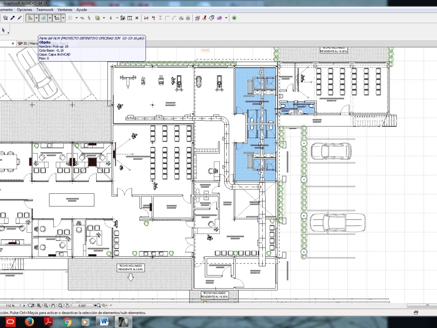Open the trace reference dropdown arrow
The width and height of the screenshot is (437, 328).
tap(104, 18)
